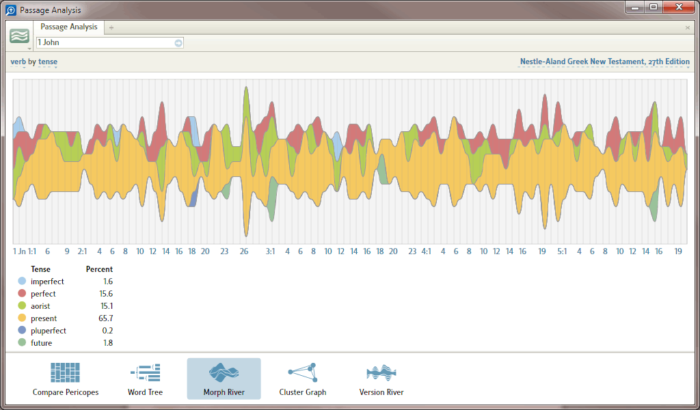This screenshot has width=700, height=410.
Task: Select Compare Pericopes view
Action: point(66,379)
